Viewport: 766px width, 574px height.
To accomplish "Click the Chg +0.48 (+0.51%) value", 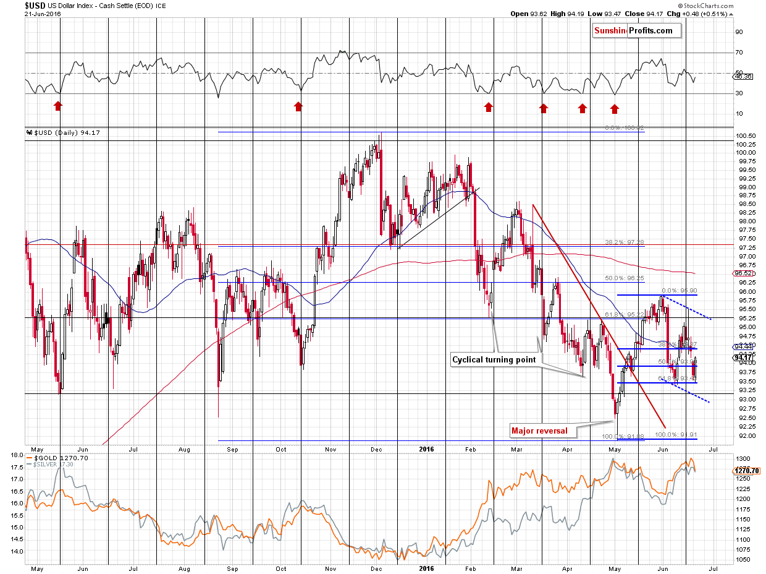I will (697, 14).
